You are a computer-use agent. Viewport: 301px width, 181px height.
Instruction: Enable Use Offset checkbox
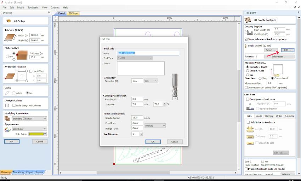31,71
